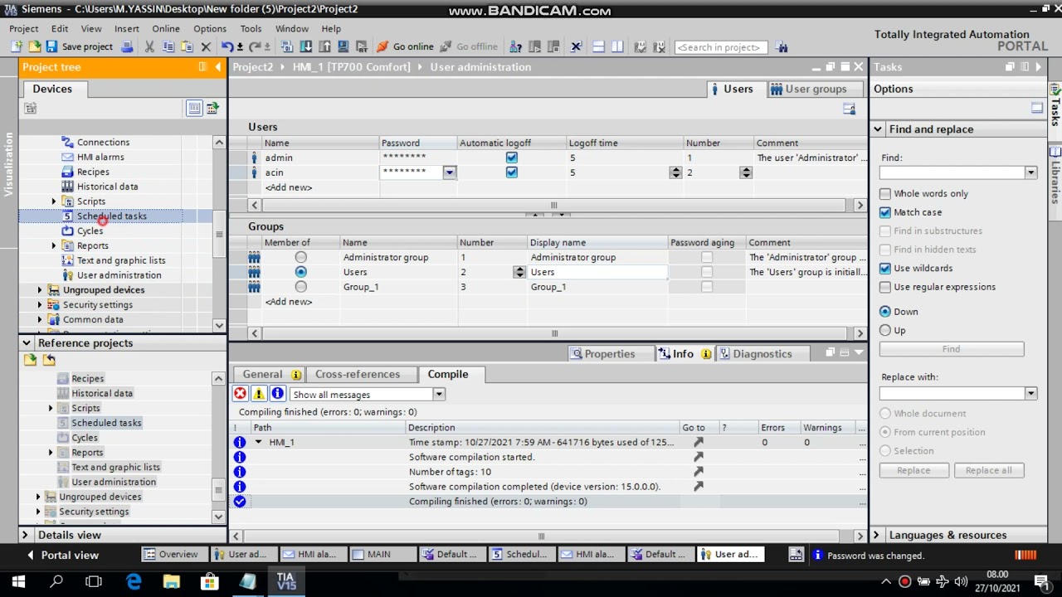
Task: Click the New project toolbar icon
Action: (16, 47)
